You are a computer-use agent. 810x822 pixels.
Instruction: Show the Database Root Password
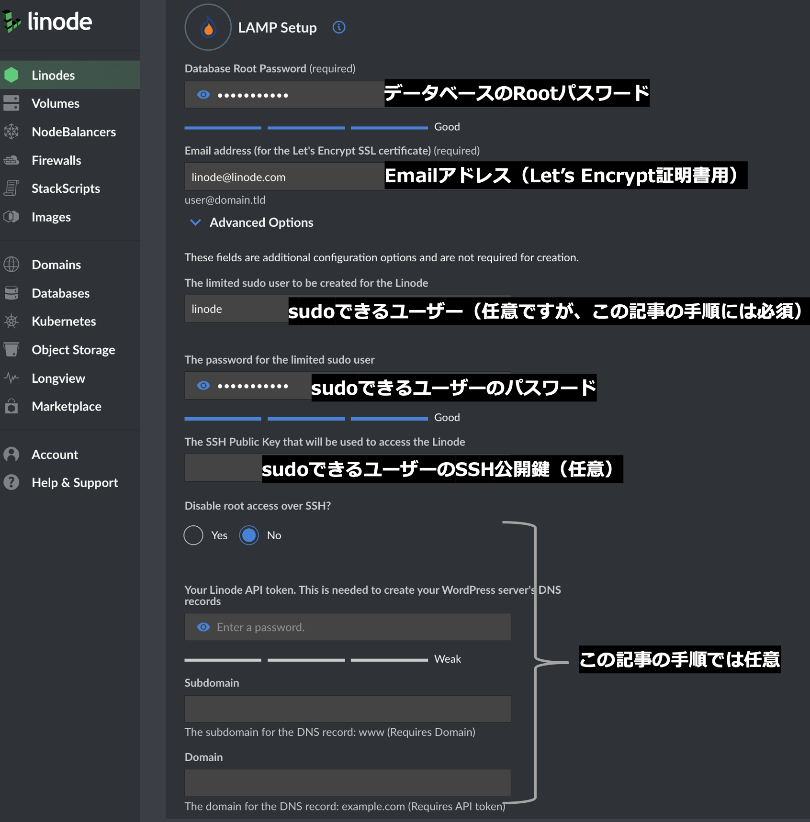[203, 95]
